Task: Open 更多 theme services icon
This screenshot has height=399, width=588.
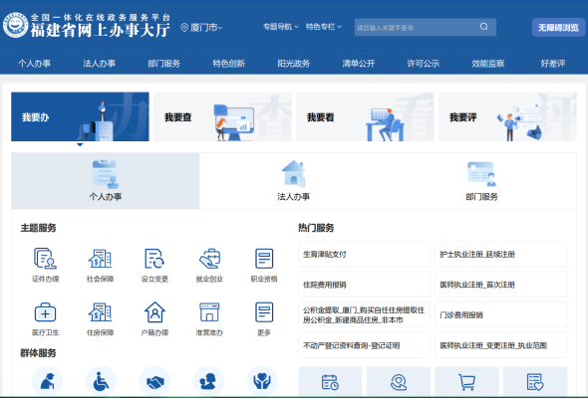Action: 264,312
